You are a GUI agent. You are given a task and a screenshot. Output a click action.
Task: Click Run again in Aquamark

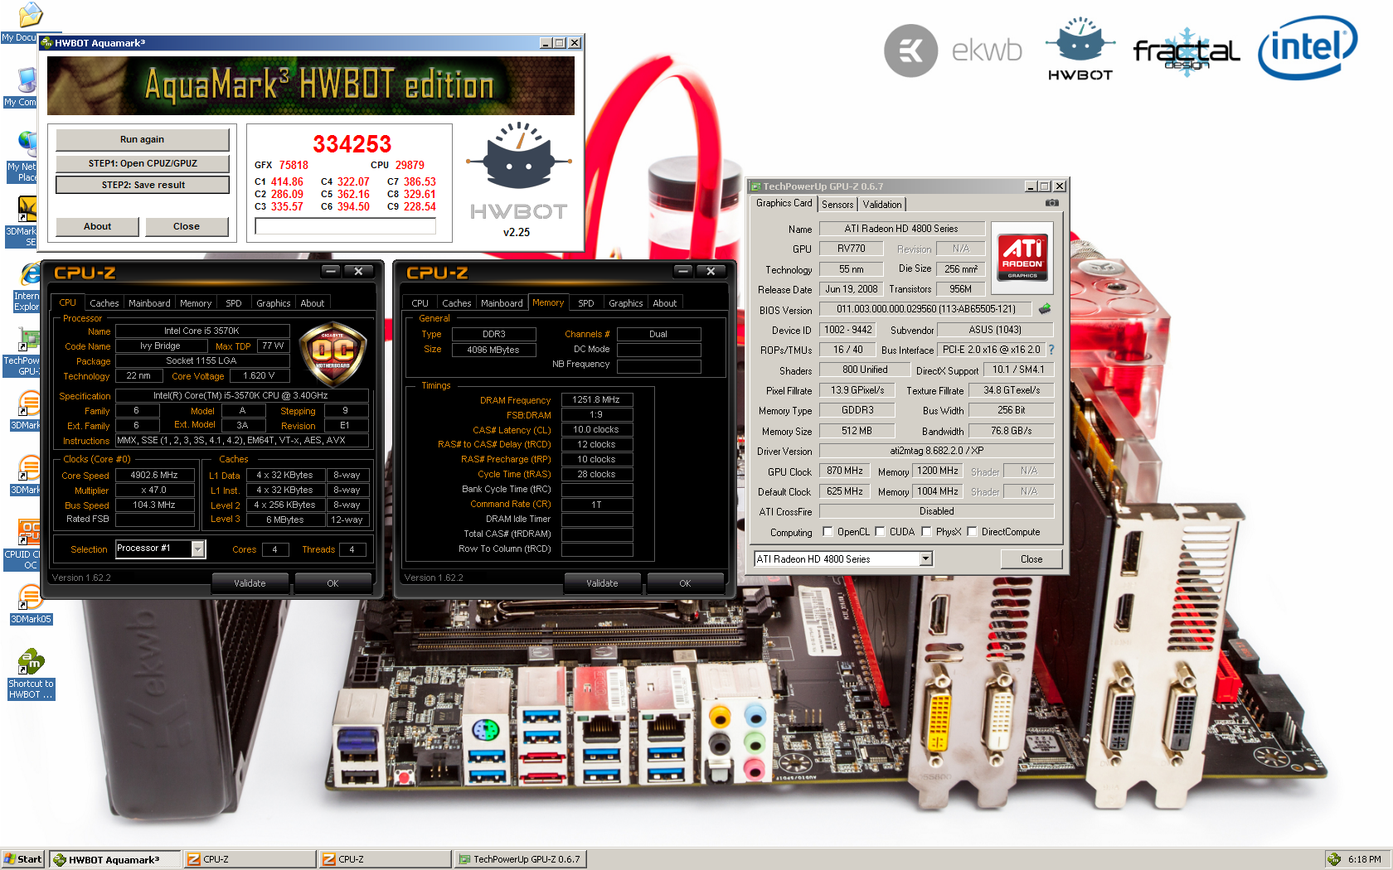(142, 139)
